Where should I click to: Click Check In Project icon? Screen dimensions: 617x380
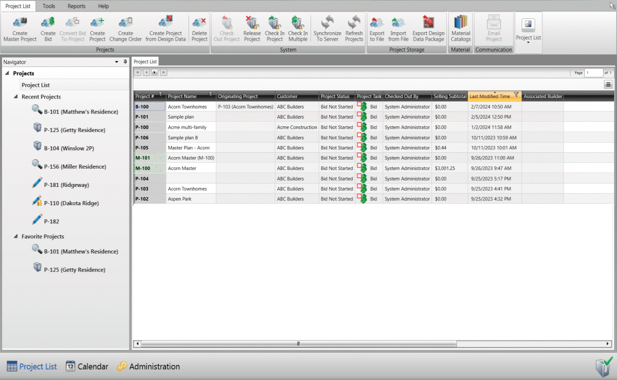click(274, 23)
